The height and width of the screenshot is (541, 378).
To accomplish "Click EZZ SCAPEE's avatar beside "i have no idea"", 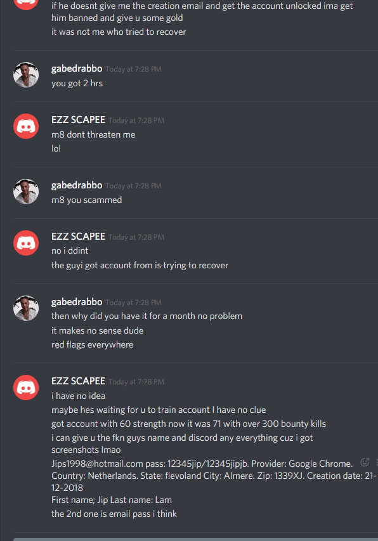I will tap(26, 388).
